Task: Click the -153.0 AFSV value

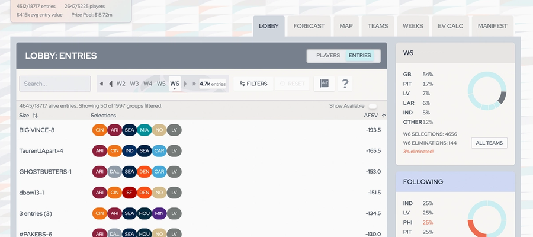Action: point(373,172)
